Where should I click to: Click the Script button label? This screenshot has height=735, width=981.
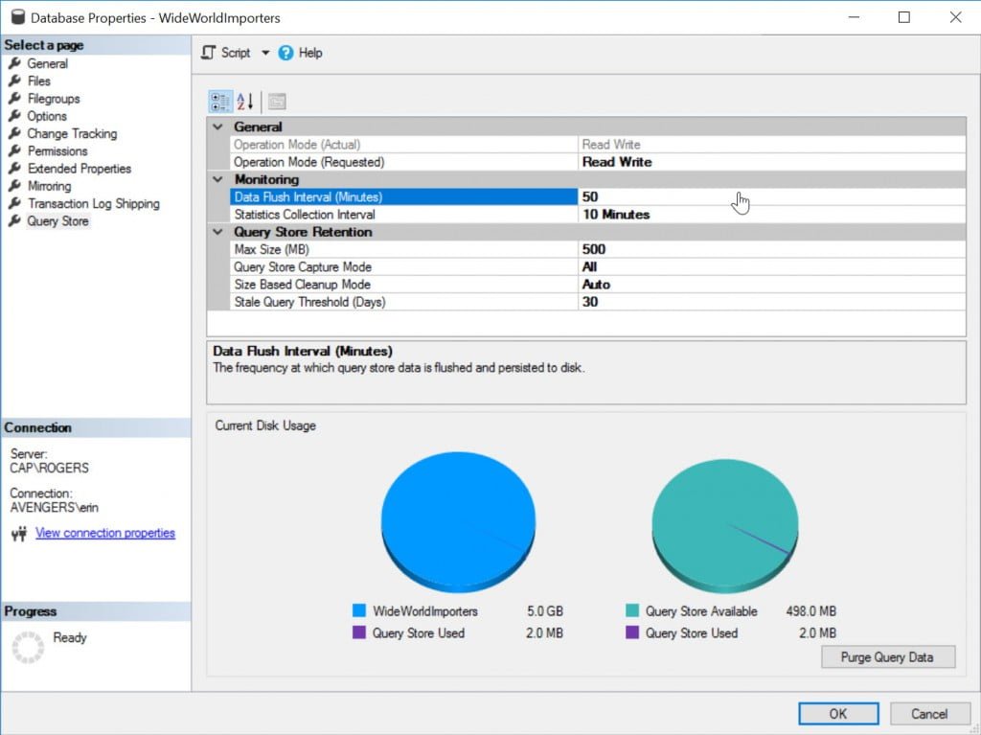coord(236,53)
